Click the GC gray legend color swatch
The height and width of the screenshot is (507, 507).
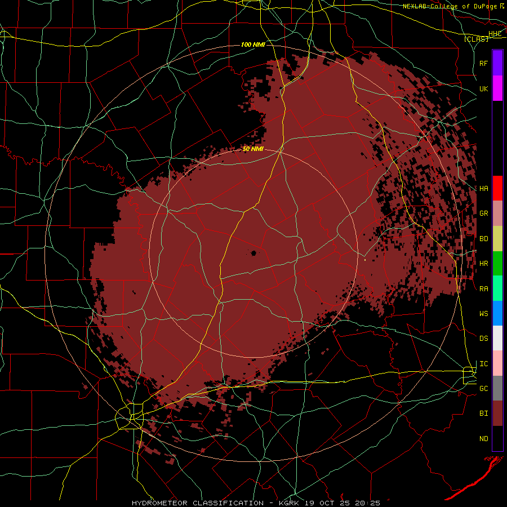(x=497, y=388)
